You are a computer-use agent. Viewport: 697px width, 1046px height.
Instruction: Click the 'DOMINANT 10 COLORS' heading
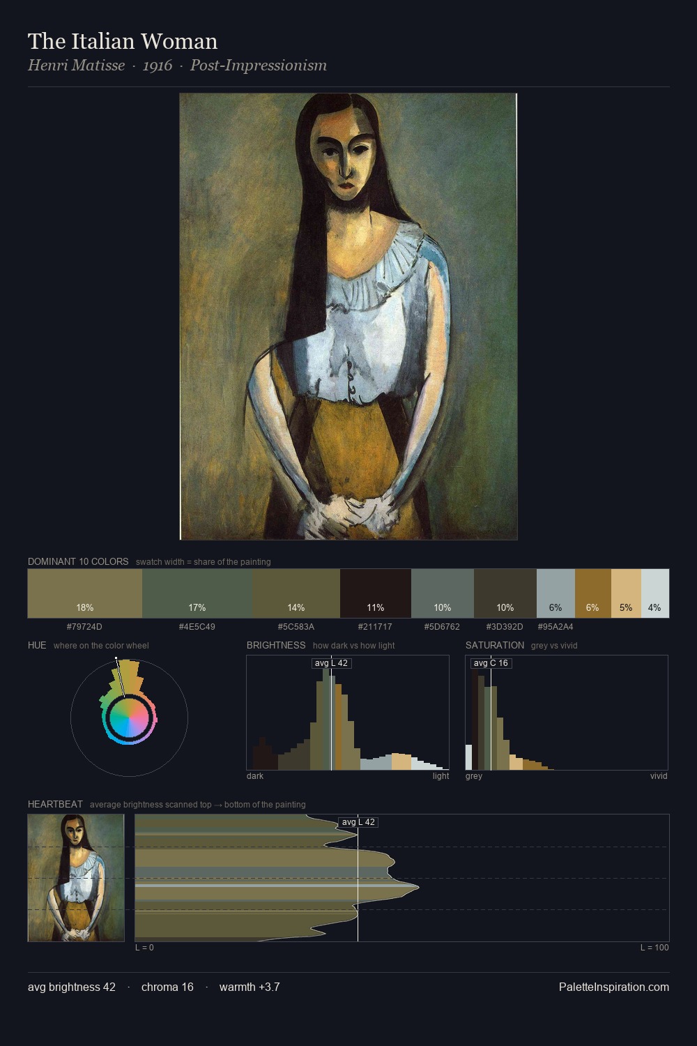[78, 561]
